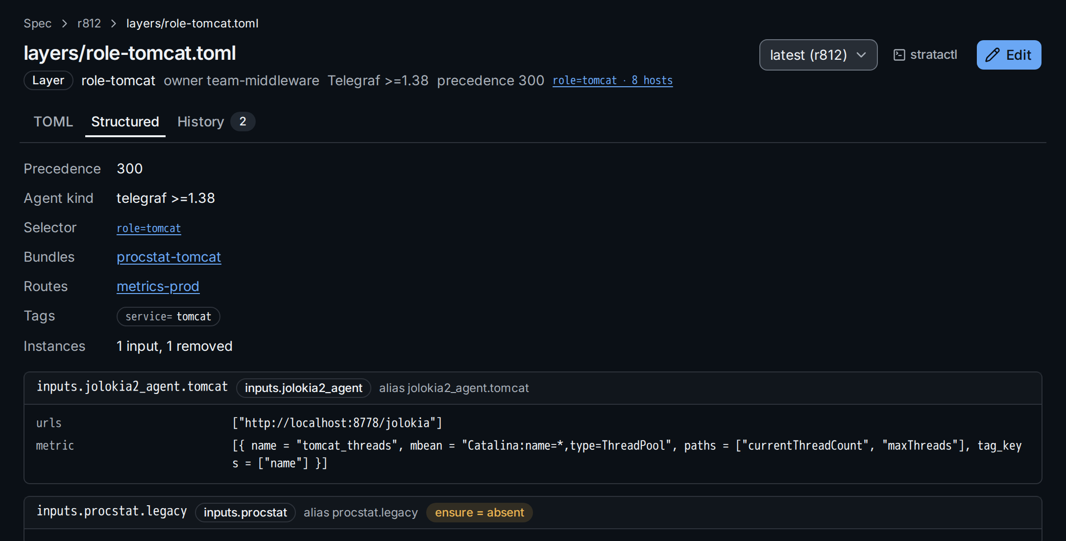Open the metrics-prod route link
1066x541 pixels.
[158, 287]
